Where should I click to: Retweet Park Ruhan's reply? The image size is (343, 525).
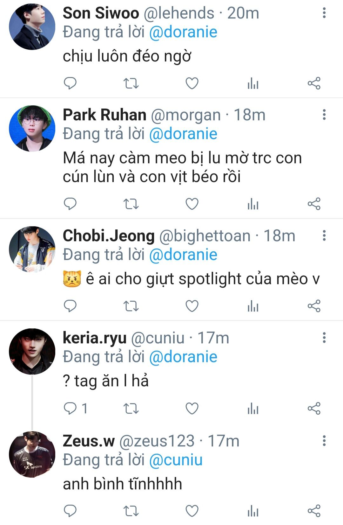click(x=131, y=204)
